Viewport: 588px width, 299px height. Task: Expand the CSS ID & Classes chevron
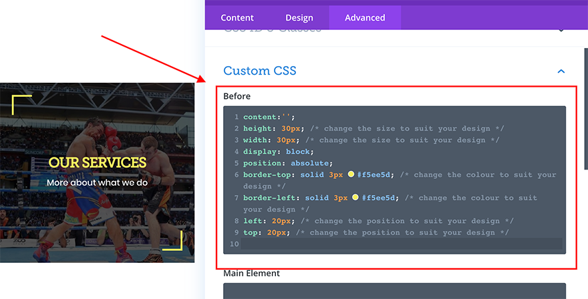click(561, 31)
